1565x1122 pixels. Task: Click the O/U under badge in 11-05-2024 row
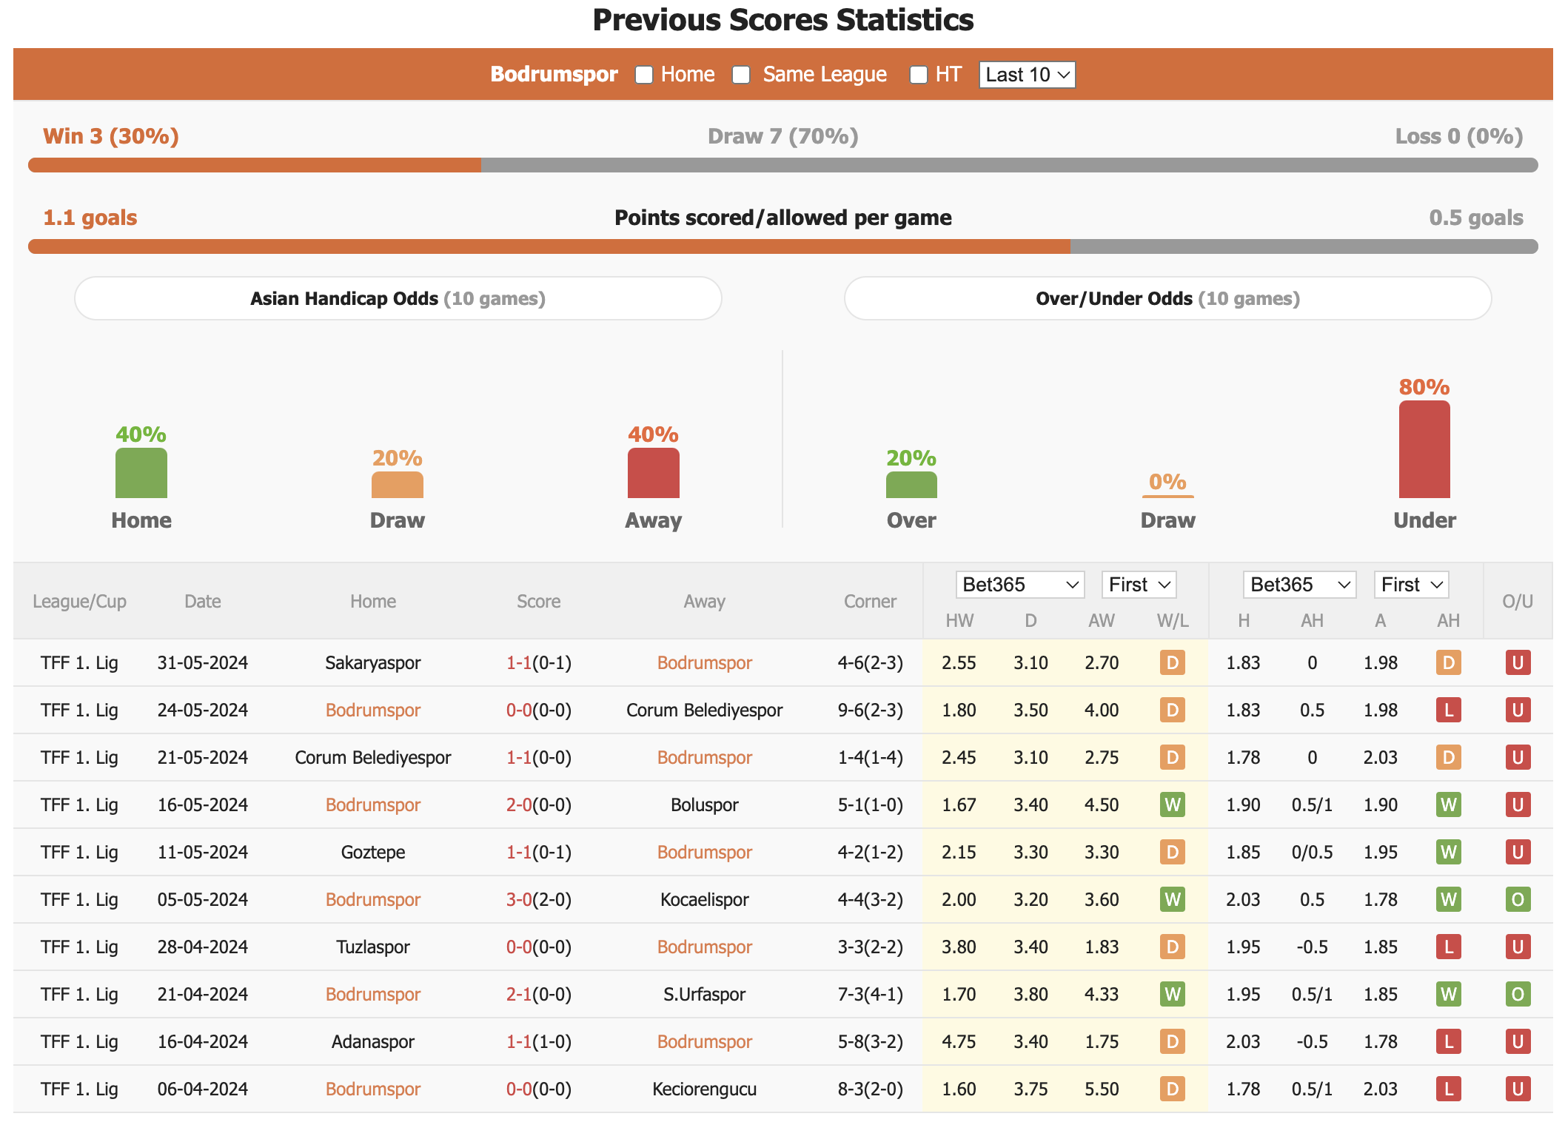[x=1518, y=852]
